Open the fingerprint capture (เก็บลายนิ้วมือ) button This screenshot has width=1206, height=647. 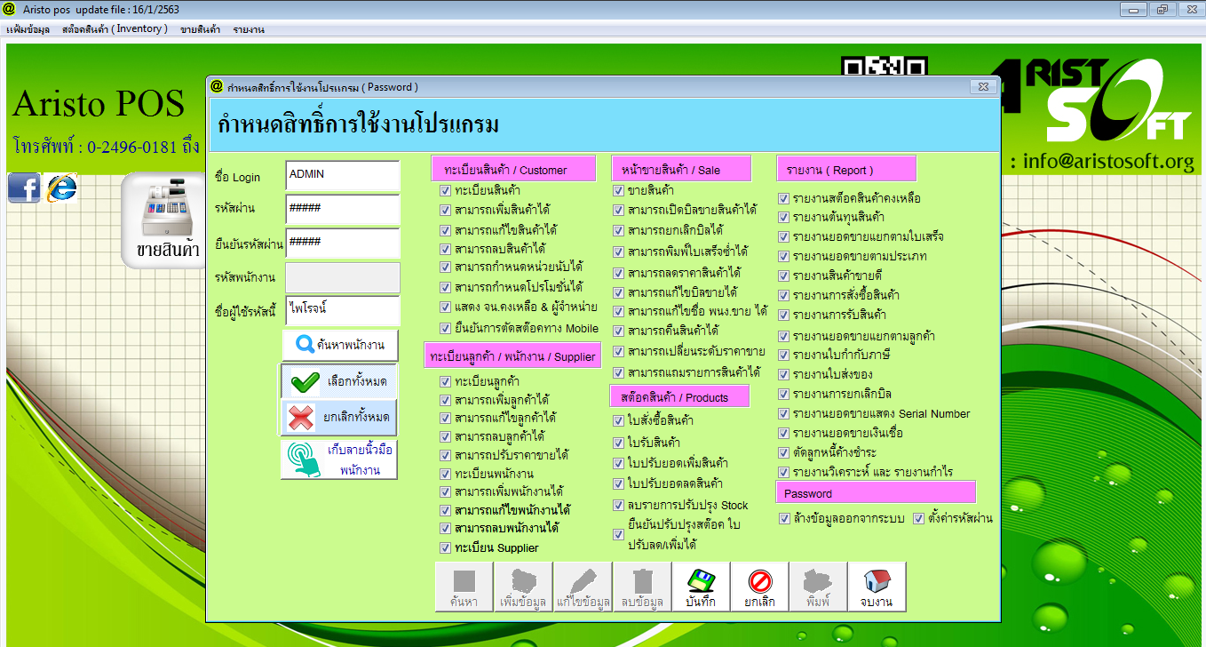click(339, 459)
